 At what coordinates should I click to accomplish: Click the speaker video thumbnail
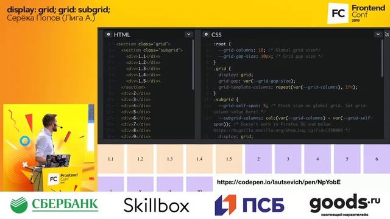coord(49,147)
